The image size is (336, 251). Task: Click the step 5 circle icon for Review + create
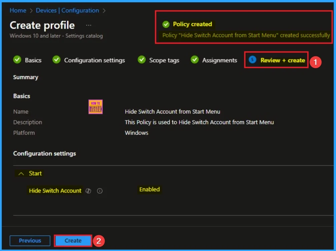(252, 60)
